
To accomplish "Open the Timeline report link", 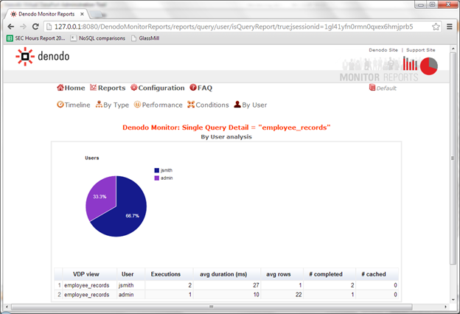I will coord(77,105).
